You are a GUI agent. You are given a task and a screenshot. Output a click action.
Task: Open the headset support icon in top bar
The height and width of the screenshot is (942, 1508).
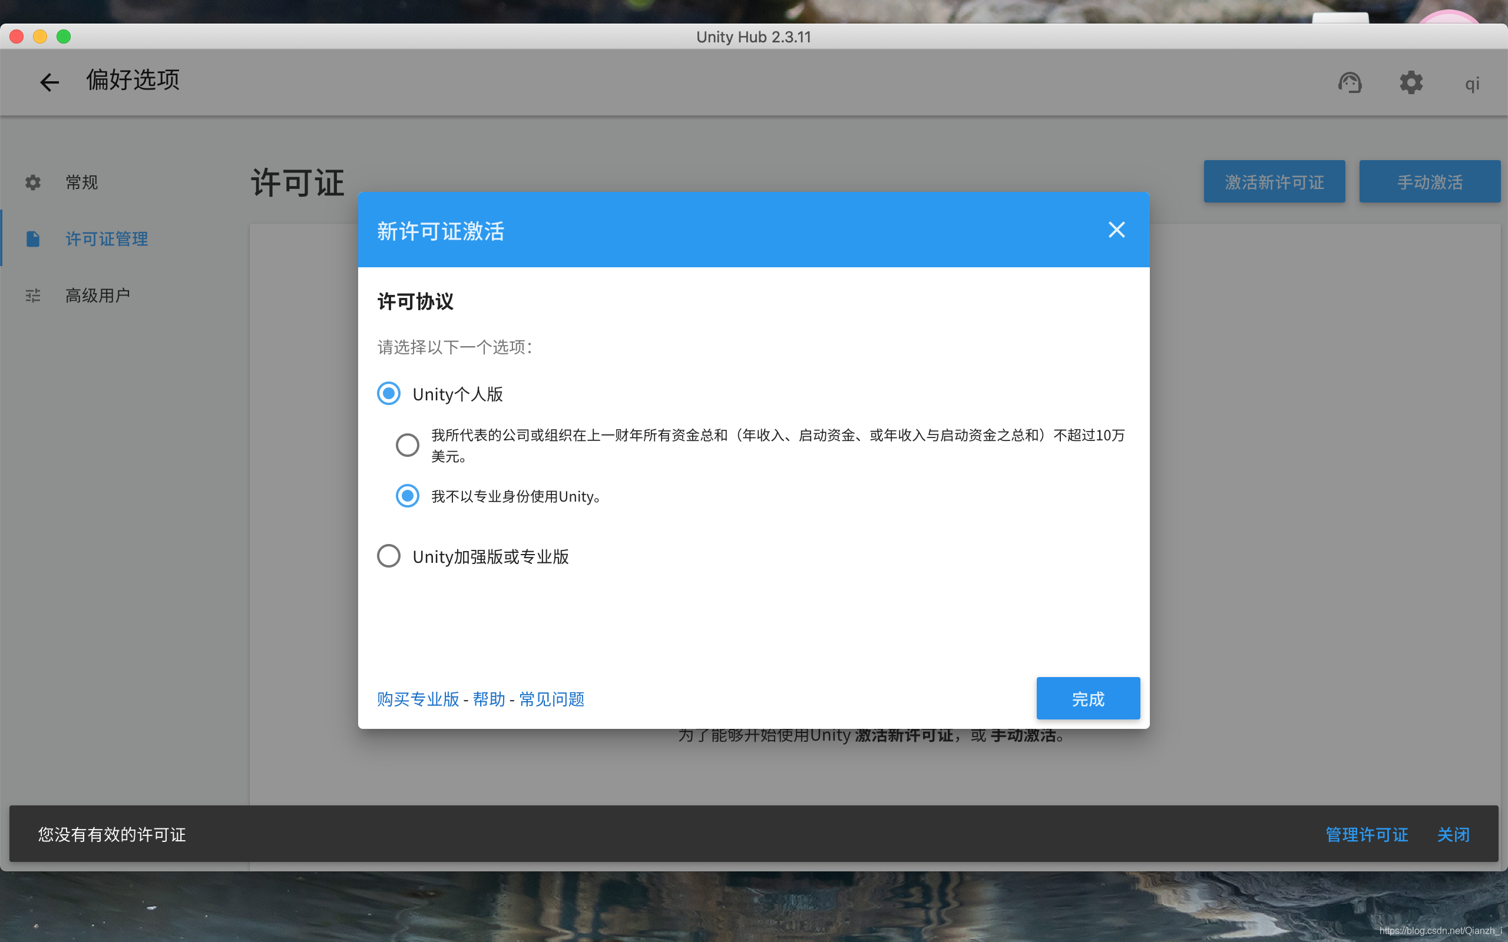tap(1350, 82)
